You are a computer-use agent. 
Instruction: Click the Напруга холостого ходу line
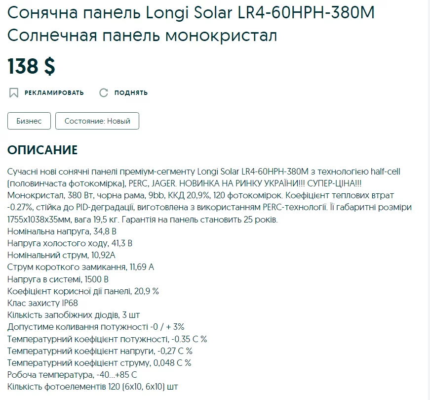70,243
